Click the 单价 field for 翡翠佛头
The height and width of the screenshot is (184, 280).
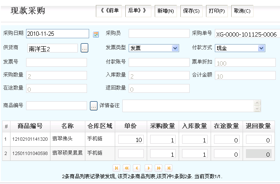(x=131, y=139)
